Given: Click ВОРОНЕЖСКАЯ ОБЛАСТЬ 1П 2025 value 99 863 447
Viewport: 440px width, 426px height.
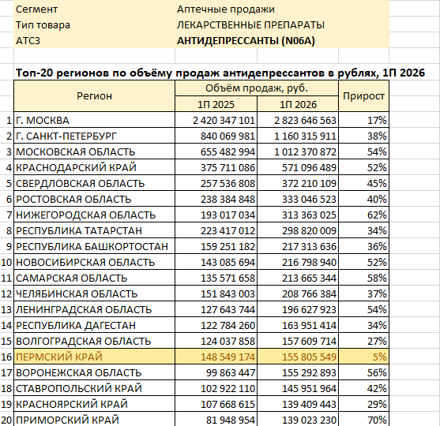Looking at the screenshot, I should tap(216, 372).
